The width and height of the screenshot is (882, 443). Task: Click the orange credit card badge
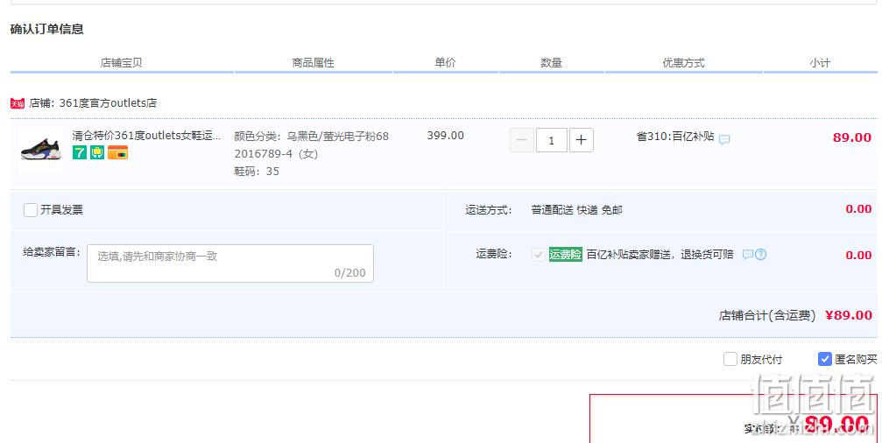(118, 152)
